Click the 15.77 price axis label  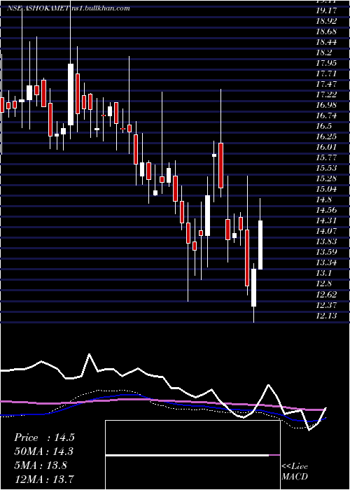tap(326, 157)
